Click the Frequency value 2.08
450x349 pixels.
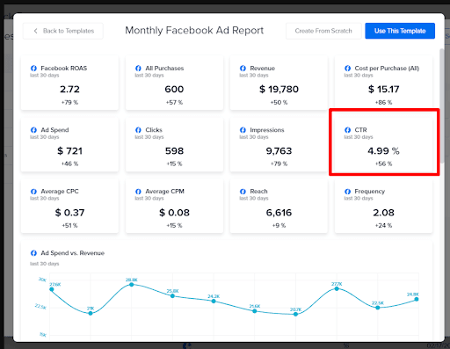click(x=383, y=213)
